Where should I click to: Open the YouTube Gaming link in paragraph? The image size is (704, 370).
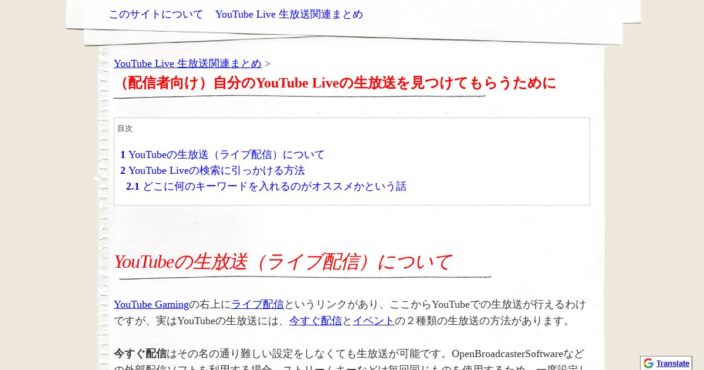click(151, 304)
